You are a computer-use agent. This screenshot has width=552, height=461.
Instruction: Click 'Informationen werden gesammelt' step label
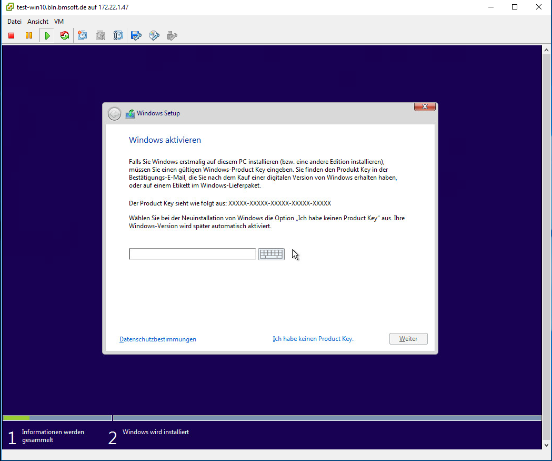pyautogui.click(x=53, y=436)
